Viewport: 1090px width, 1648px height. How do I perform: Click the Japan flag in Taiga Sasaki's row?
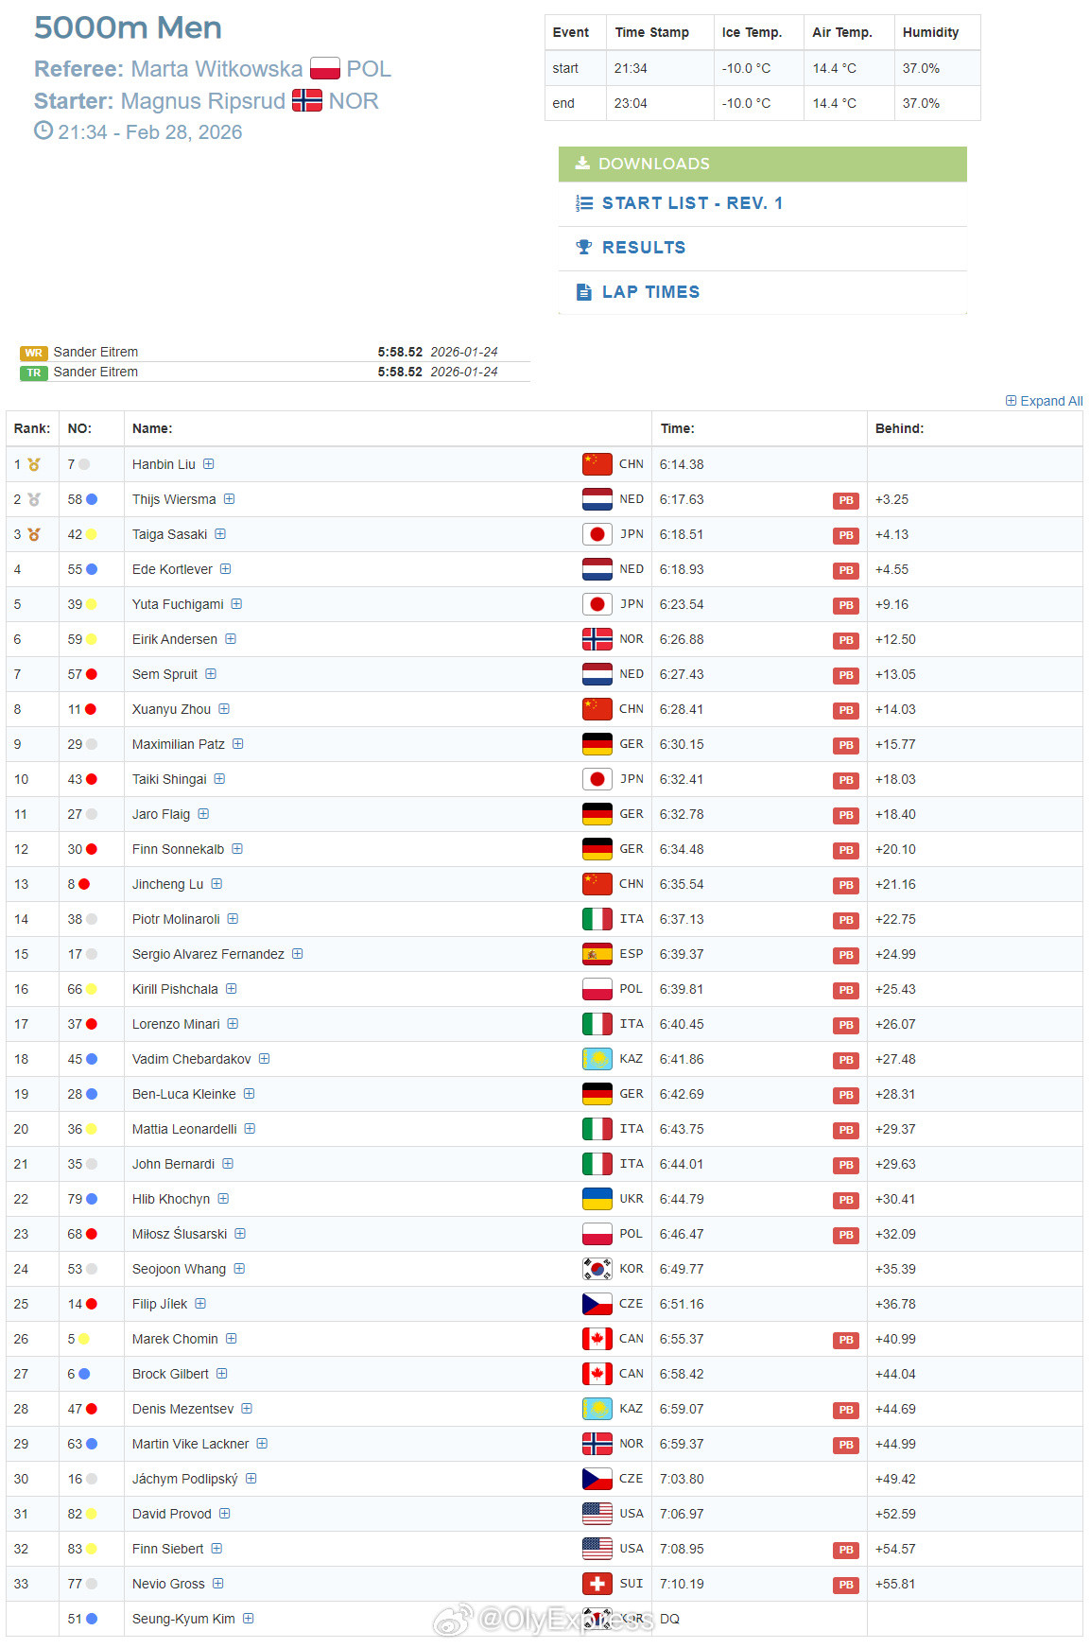(x=597, y=534)
